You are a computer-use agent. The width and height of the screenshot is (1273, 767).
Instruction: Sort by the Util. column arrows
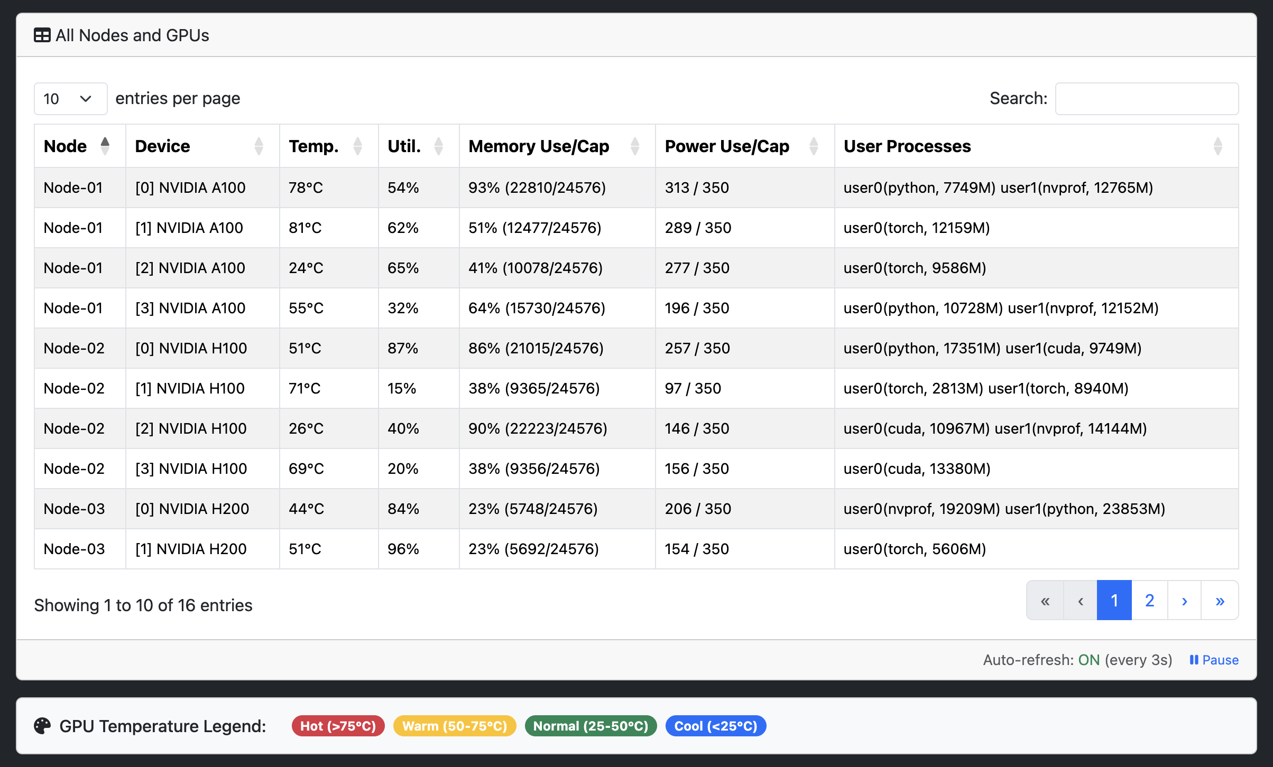click(438, 146)
